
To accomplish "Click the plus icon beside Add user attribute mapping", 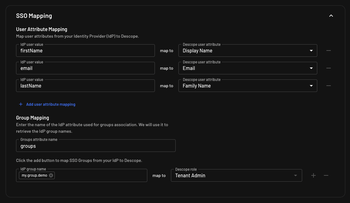I will [x=21, y=104].
